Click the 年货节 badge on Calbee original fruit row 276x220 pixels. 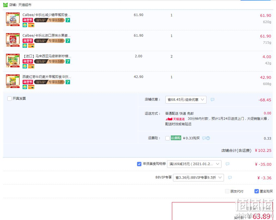click(28, 41)
